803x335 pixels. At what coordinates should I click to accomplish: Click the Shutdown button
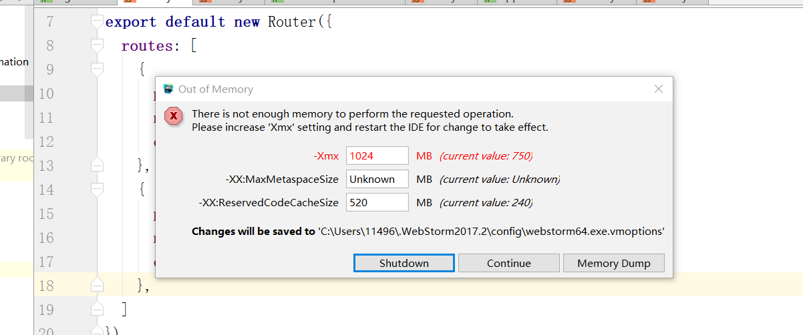(x=404, y=263)
